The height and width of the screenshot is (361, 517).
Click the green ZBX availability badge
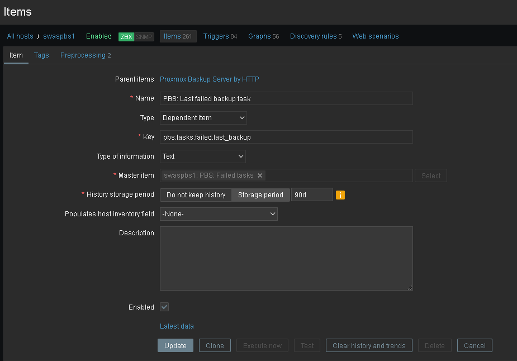[126, 37]
